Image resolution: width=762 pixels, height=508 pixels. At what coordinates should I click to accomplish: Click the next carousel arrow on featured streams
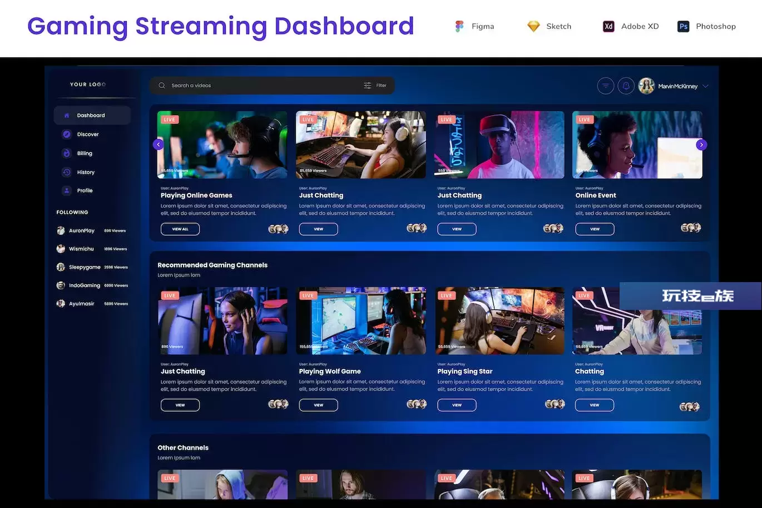pyautogui.click(x=701, y=145)
